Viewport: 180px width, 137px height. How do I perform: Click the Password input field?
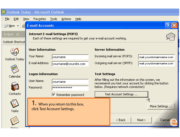[x=70, y=88]
